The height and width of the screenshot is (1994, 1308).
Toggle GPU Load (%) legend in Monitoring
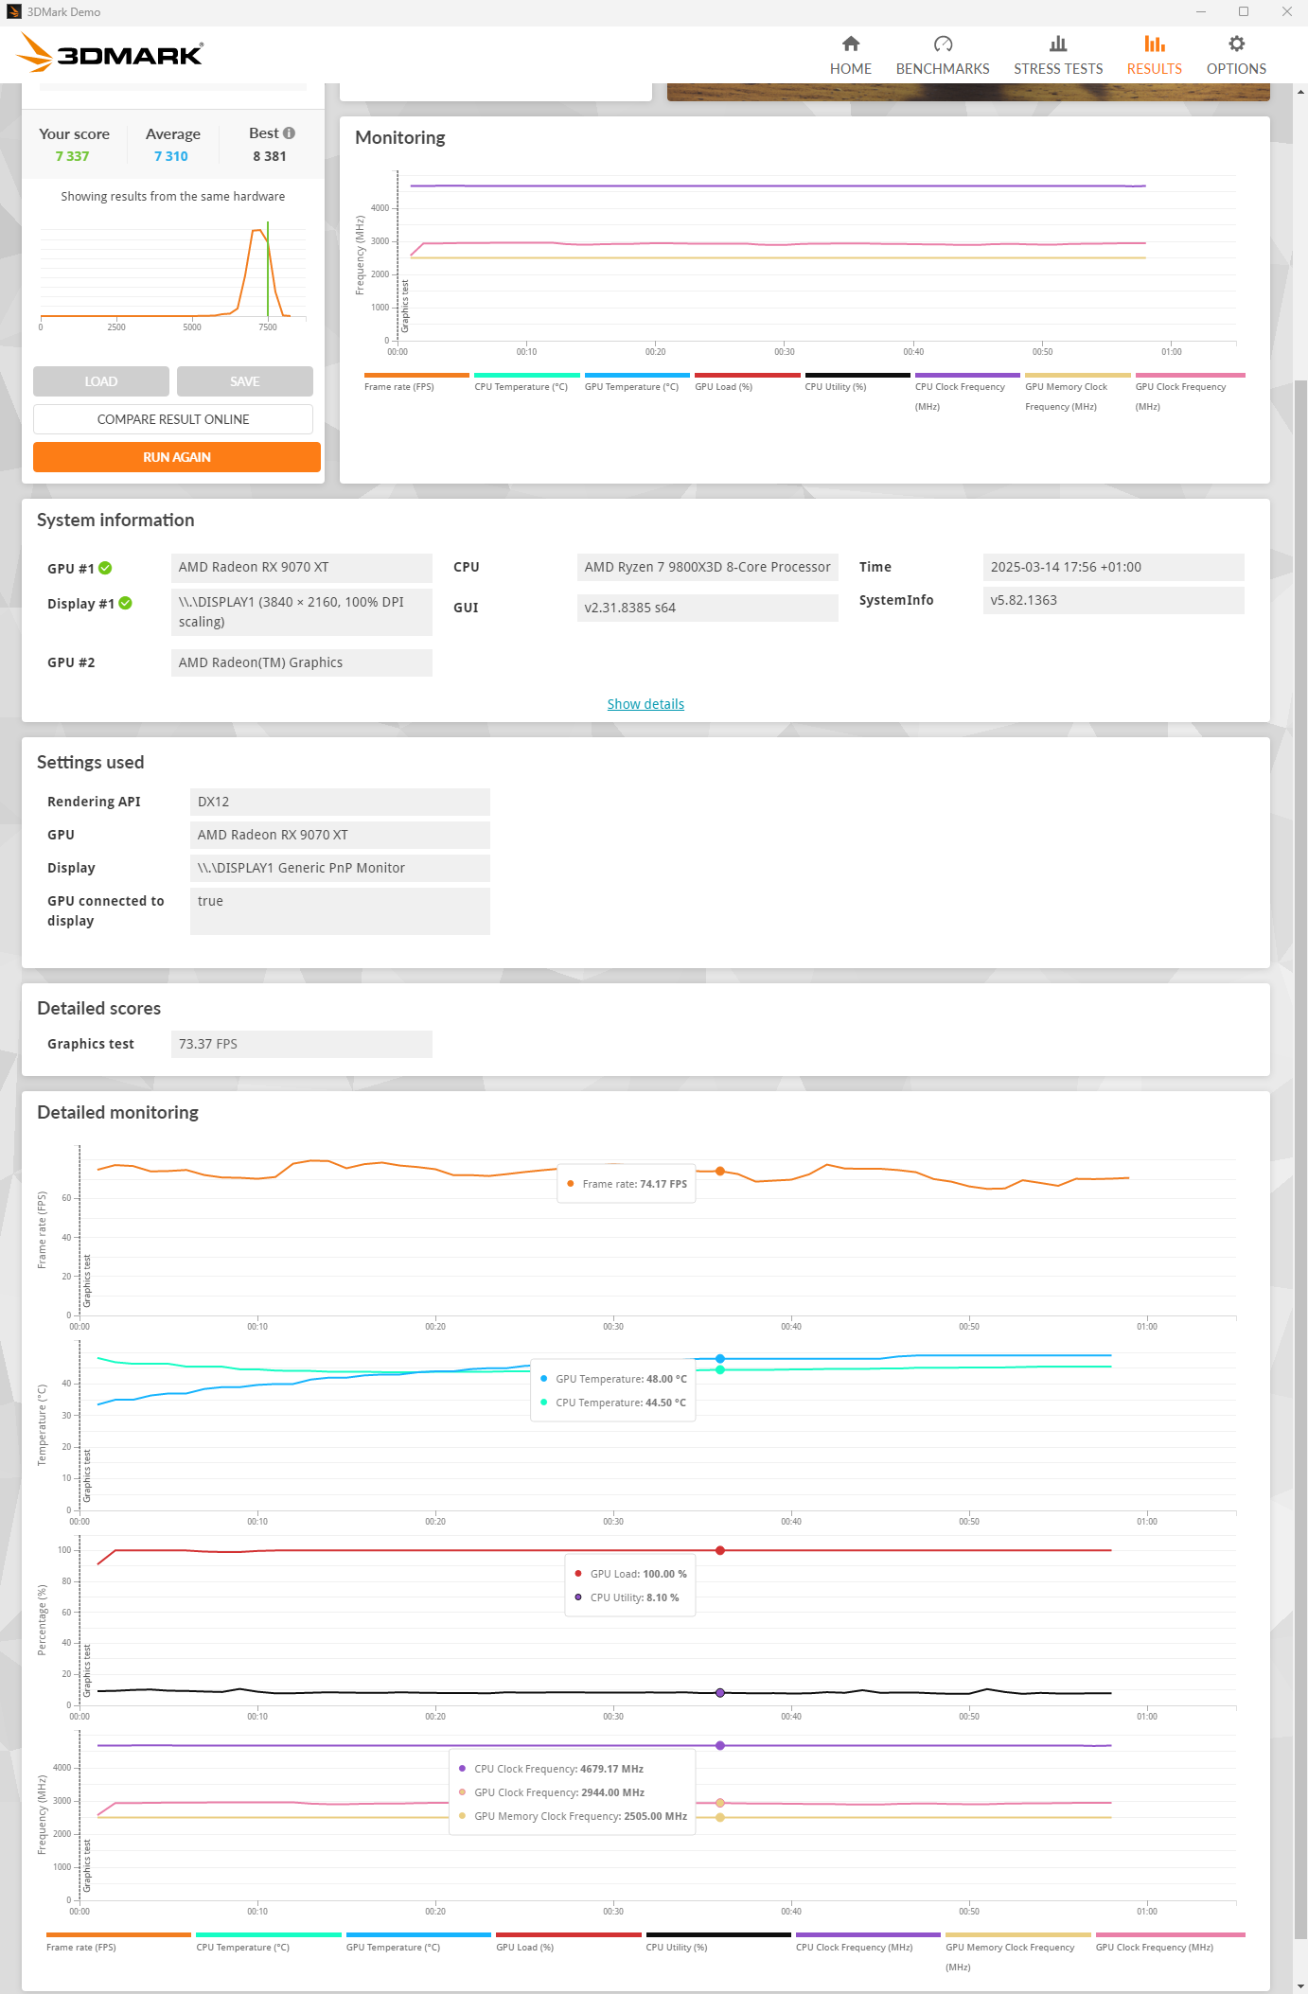(x=748, y=381)
